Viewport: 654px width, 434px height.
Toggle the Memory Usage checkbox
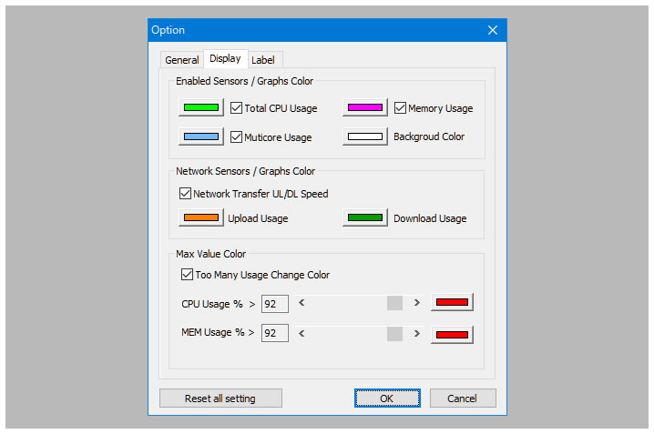coord(401,108)
